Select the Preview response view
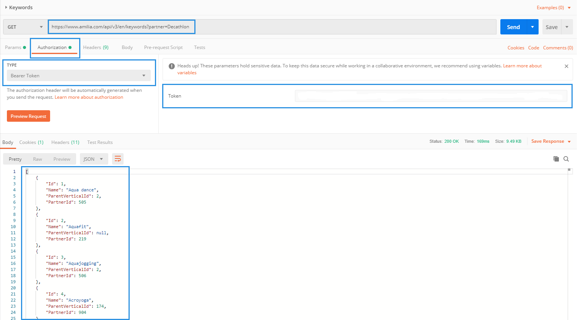This screenshot has width=578, height=320. (x=62, y=159)
